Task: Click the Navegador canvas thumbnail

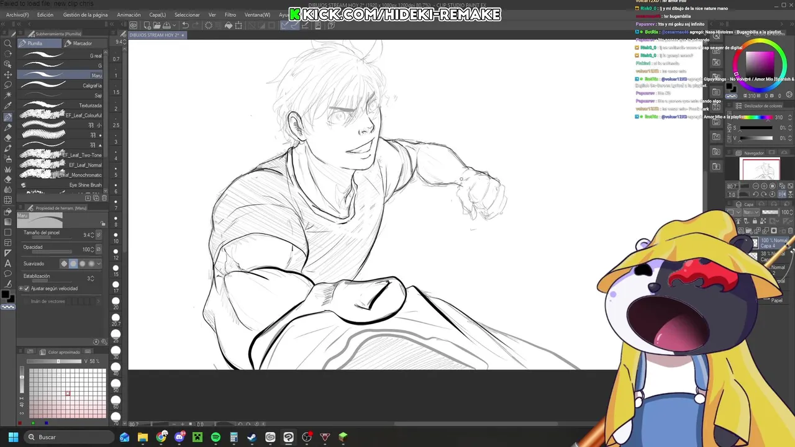Action: click(760, 169)
